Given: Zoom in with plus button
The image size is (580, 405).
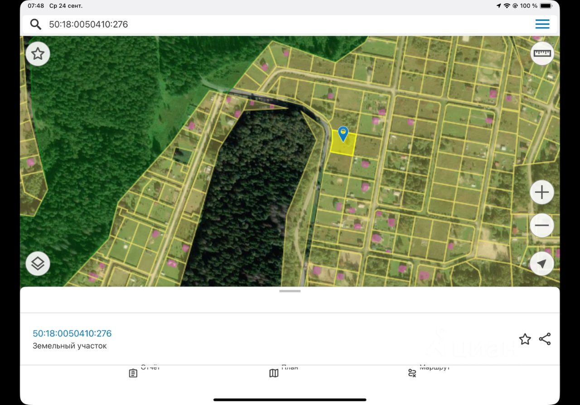Looking at the screenshot, I should pyautogui.click(x=542, y=193).
